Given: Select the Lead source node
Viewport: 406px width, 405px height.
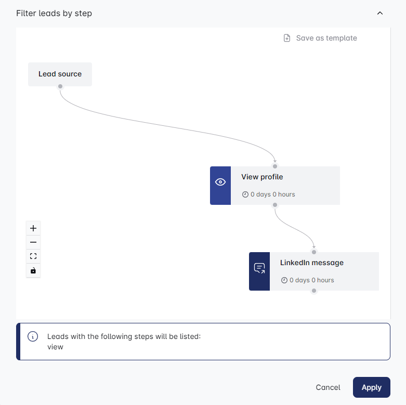Looking at the screenshot, I should (60, 74).
